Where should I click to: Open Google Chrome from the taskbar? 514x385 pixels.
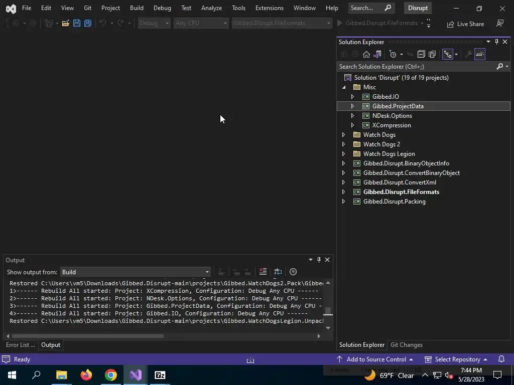pos(111,375)
